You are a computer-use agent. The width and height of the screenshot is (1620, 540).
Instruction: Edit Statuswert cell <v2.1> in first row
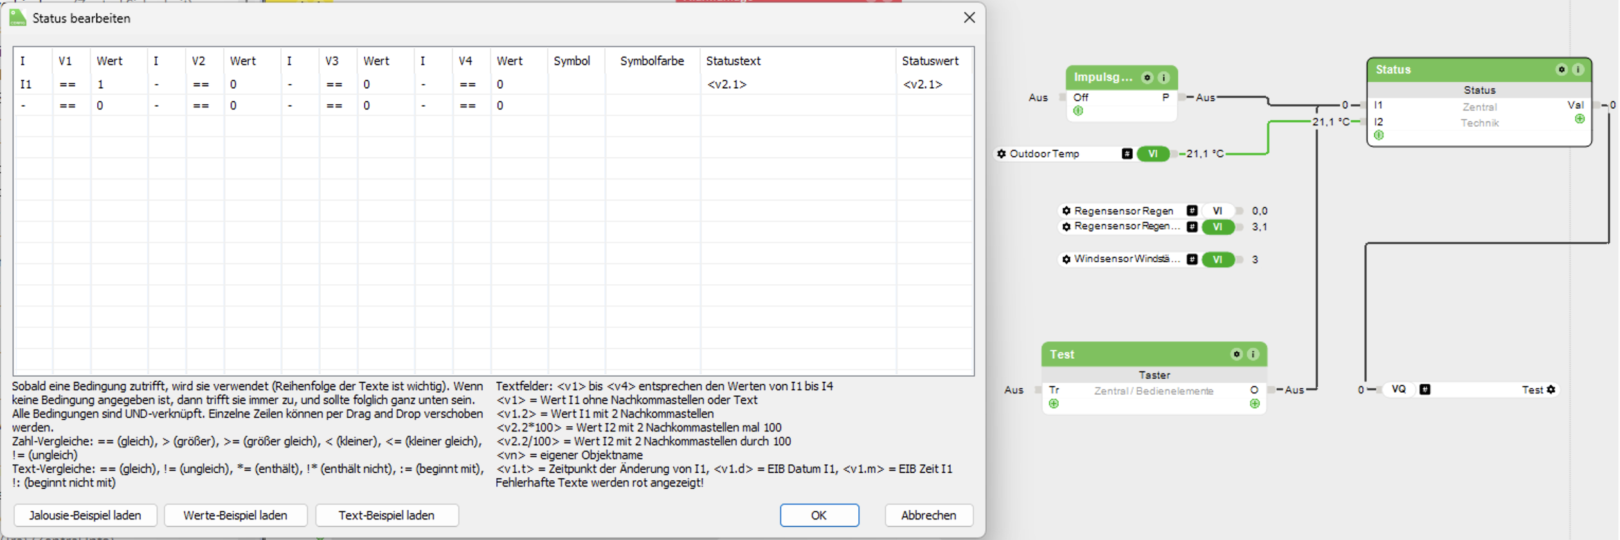tap(935, 84)
